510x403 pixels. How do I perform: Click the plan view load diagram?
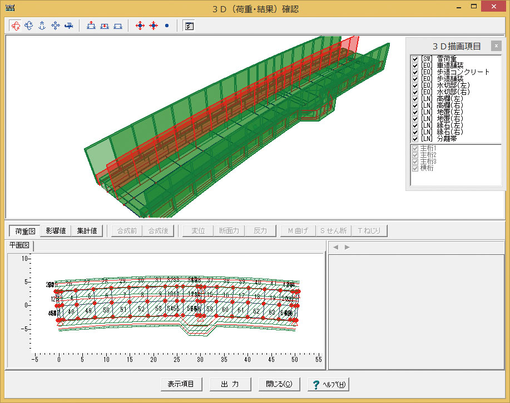(x=177, y=304)
